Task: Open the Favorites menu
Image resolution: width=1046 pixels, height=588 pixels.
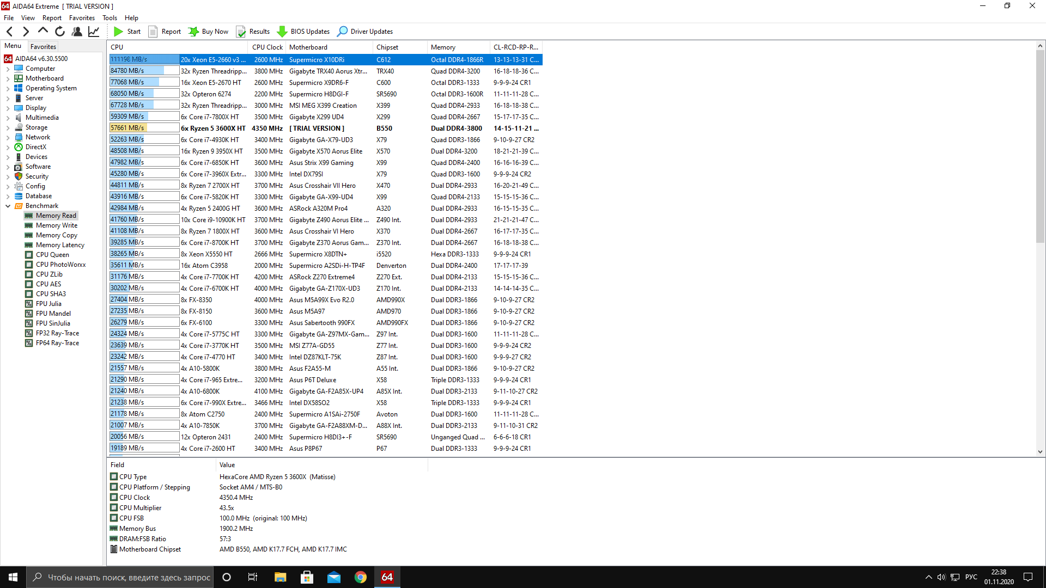Action: [82, 18]
